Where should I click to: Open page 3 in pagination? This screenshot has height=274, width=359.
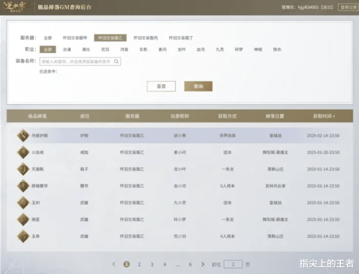pyautogui.click(x=152, y=265)
